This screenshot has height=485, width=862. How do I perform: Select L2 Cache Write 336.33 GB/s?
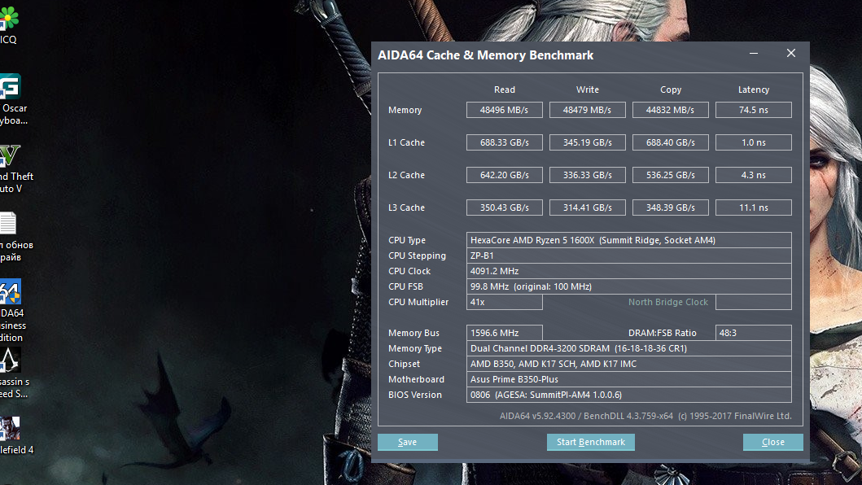tap(587, 175)
